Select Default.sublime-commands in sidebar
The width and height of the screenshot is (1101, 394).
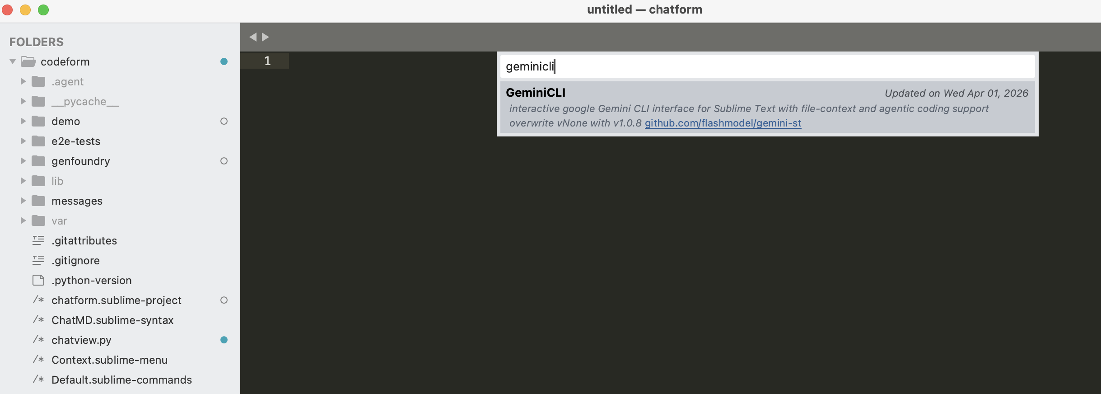[x=122, y=380]
